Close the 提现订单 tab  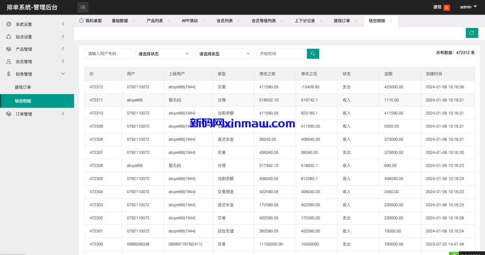coord(356,21)
